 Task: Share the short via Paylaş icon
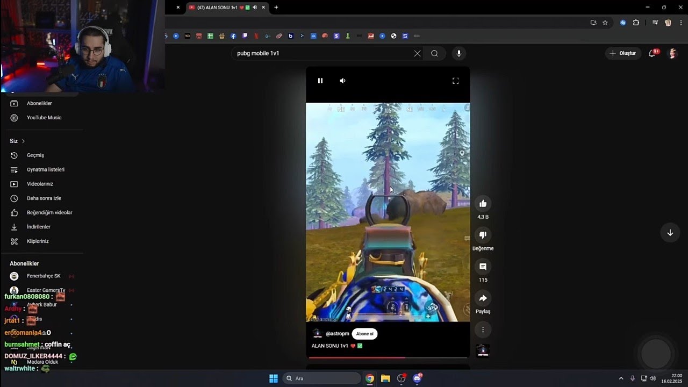pyautogui.click(x=483, y=298)
